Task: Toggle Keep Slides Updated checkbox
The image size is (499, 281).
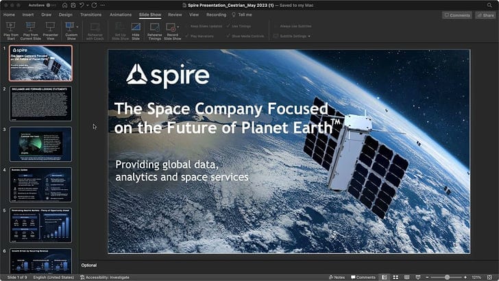Action: 204,26
